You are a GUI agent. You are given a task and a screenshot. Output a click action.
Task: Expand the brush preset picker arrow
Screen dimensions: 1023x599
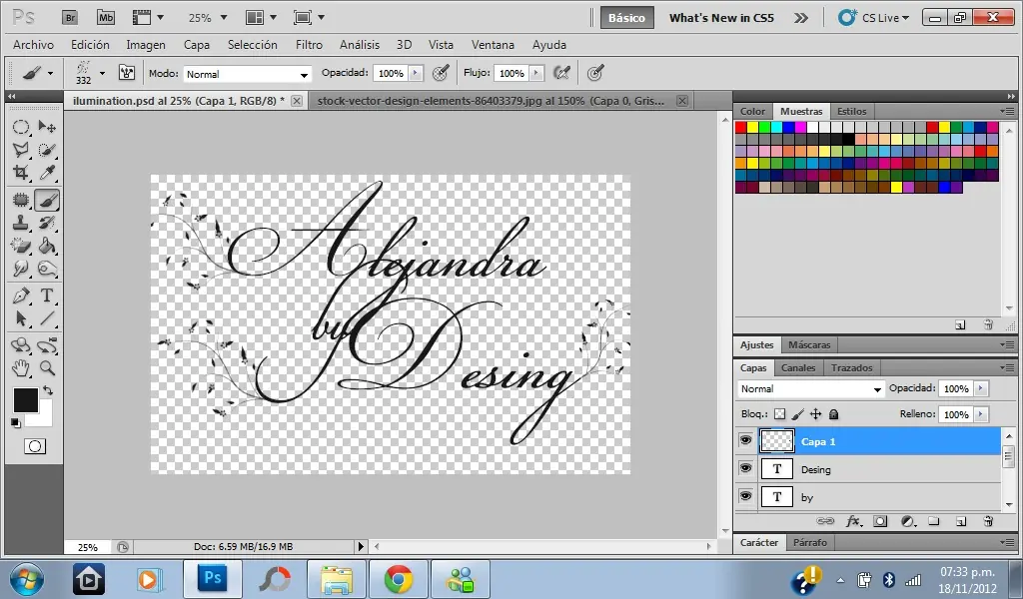(x=102, y=74)
